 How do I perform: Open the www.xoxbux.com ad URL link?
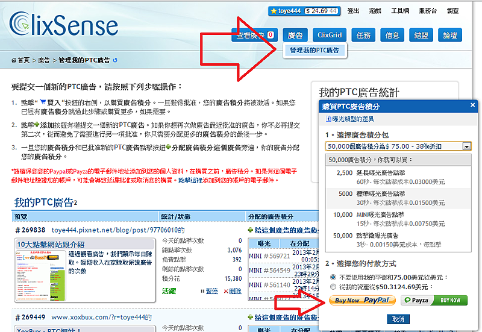pos(101,318)
